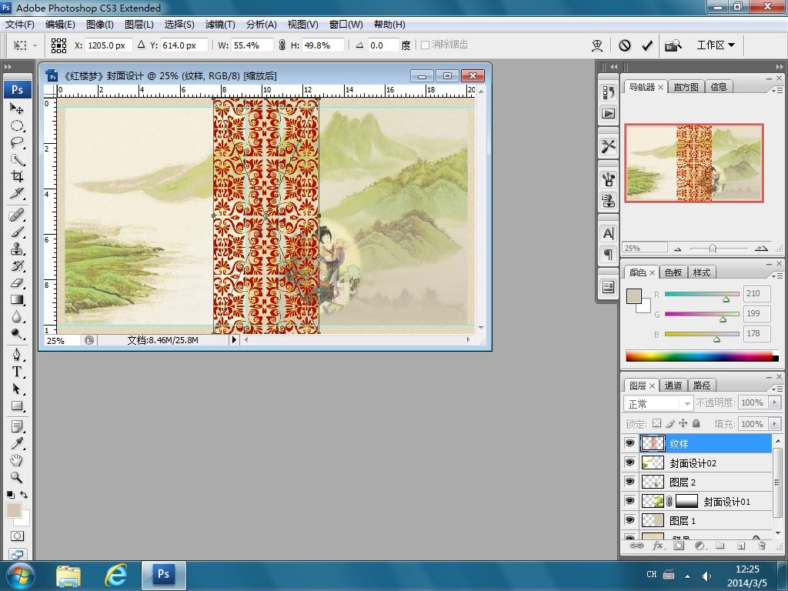
Task: Open the layer opacity slider arrow
Action: tap(774, 402)
